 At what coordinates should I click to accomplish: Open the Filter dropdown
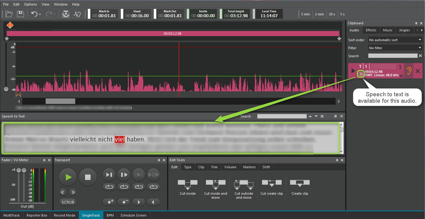click(x=395, y=48)
